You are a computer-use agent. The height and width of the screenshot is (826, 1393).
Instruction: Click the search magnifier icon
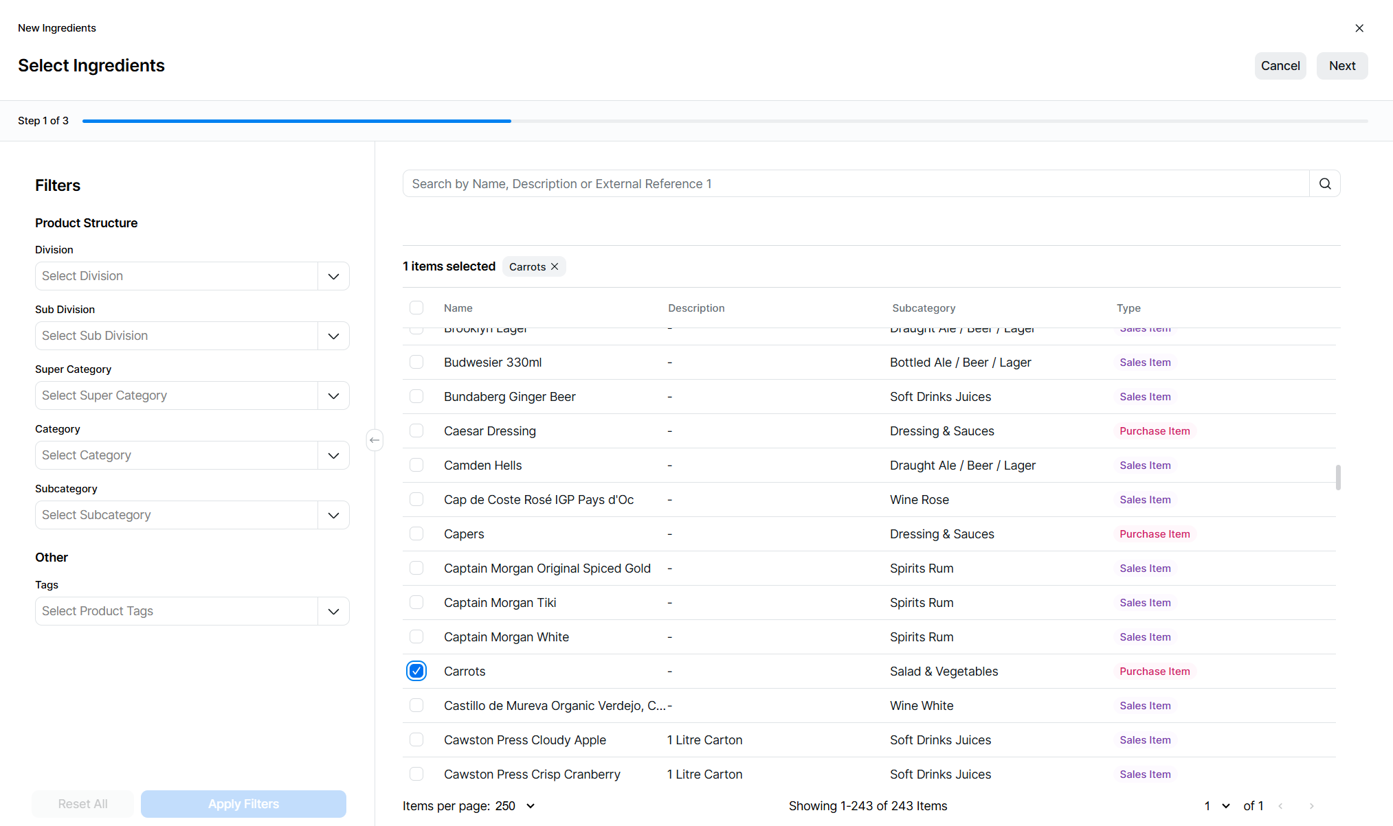click(1325, 184)
